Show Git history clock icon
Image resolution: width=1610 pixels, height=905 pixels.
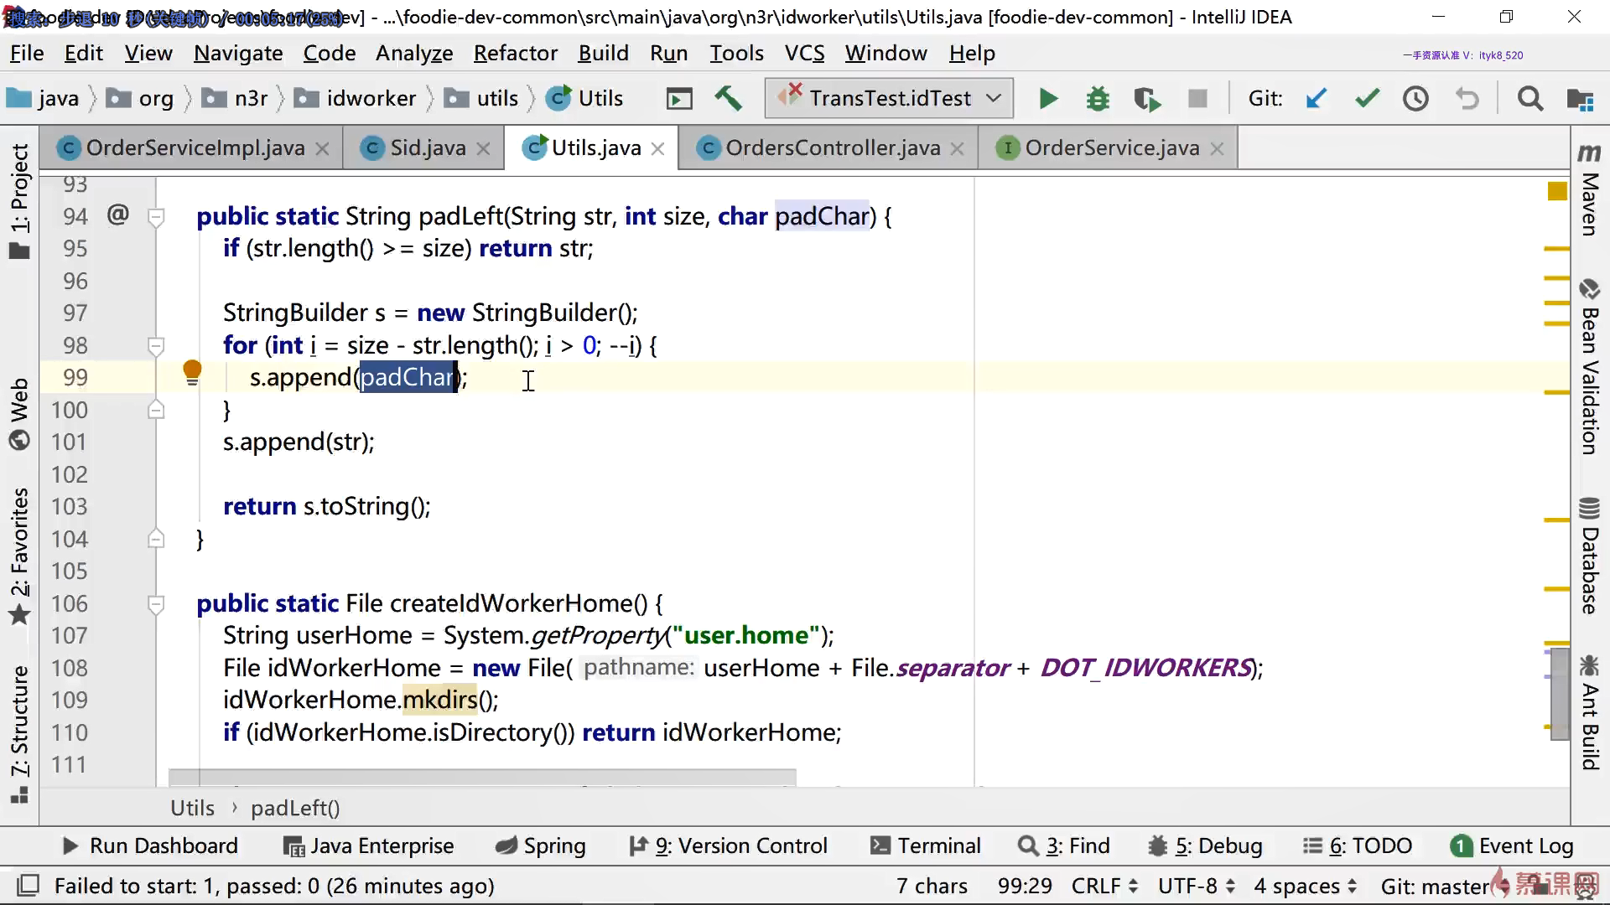[x=1416, y=99]
